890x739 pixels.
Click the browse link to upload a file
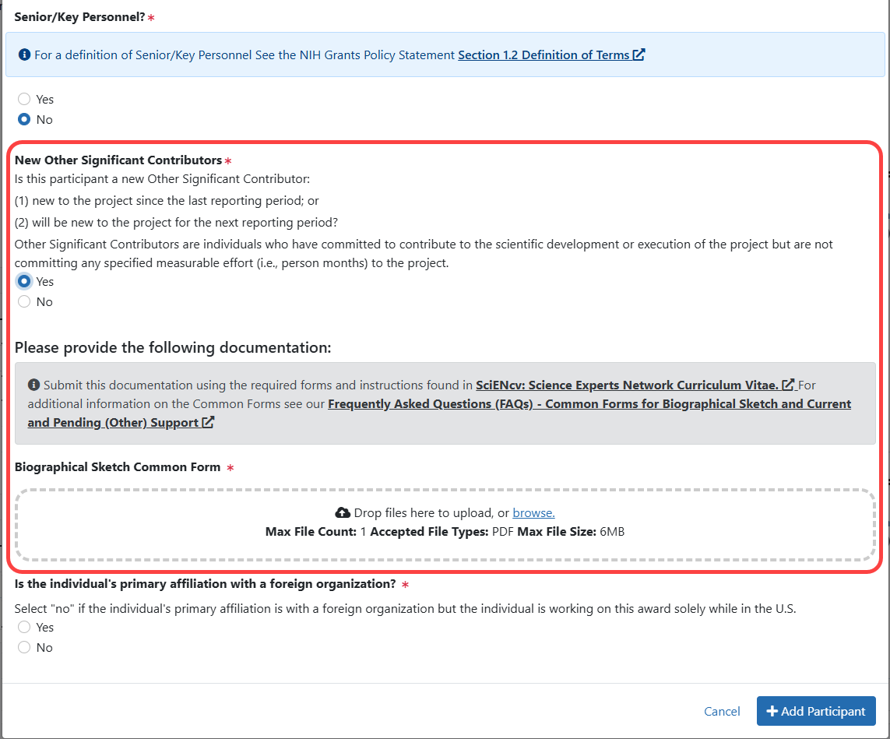pos(534,512)
